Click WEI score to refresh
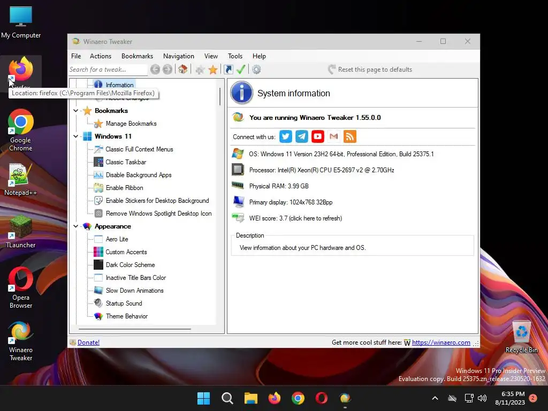 click(295, 218)
